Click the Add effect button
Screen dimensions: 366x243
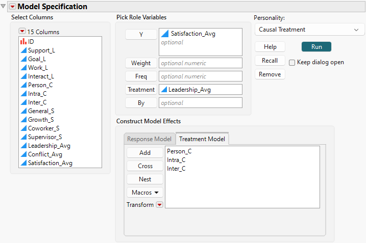point(145,153)
